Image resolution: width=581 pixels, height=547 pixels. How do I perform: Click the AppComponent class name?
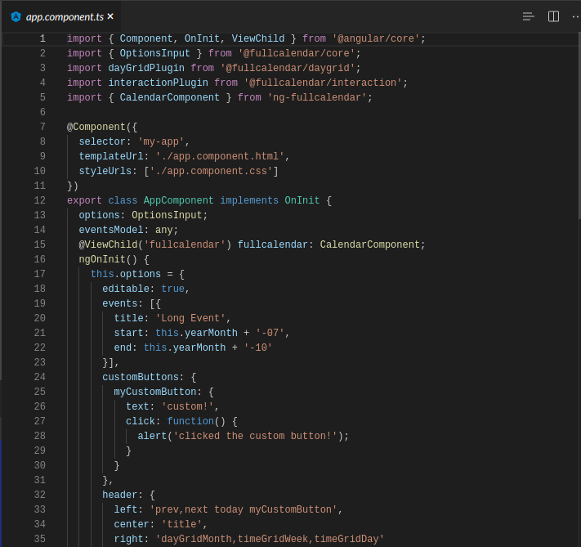pos(178,200)
